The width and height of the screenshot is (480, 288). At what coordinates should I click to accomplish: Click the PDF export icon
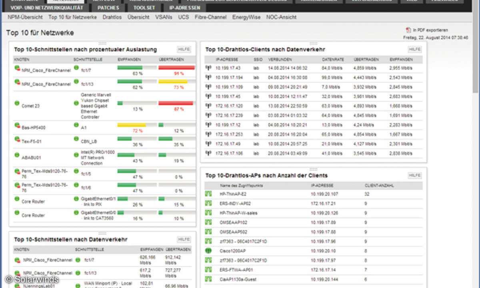pyautogui.click(x=408, y=30)
